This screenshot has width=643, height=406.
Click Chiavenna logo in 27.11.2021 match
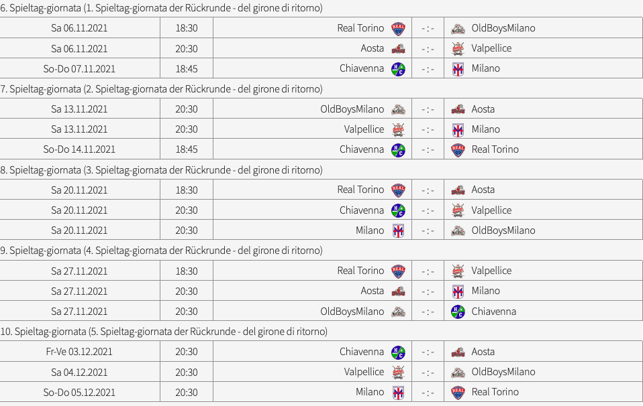point(458,312)
